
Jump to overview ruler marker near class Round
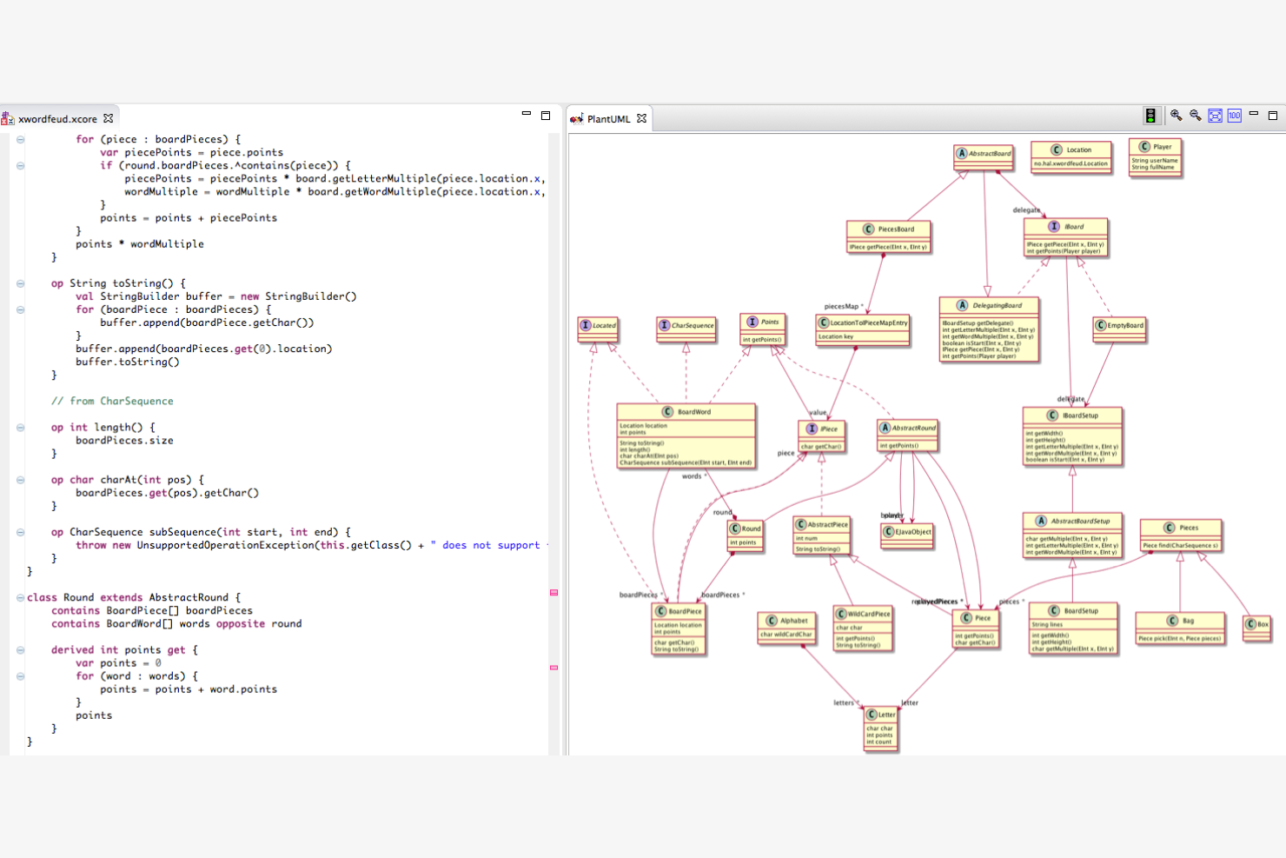coord(554,593)
